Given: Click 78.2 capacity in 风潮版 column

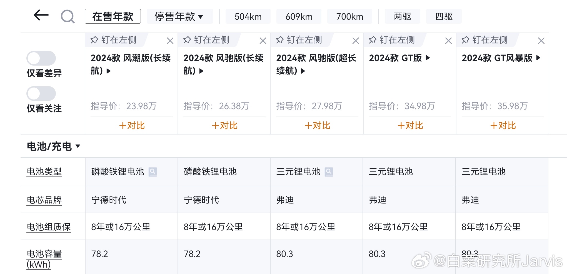Looking at the screenshot, I should click(99, 254).
